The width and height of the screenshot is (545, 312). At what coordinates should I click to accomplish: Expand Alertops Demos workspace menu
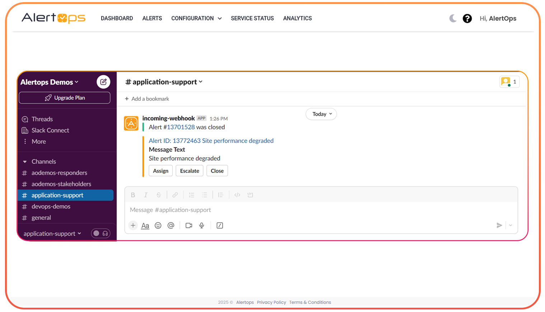point(50,82)
